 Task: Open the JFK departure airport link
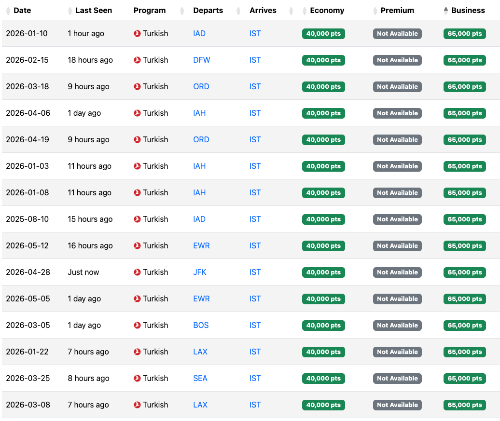pos(200,272)
